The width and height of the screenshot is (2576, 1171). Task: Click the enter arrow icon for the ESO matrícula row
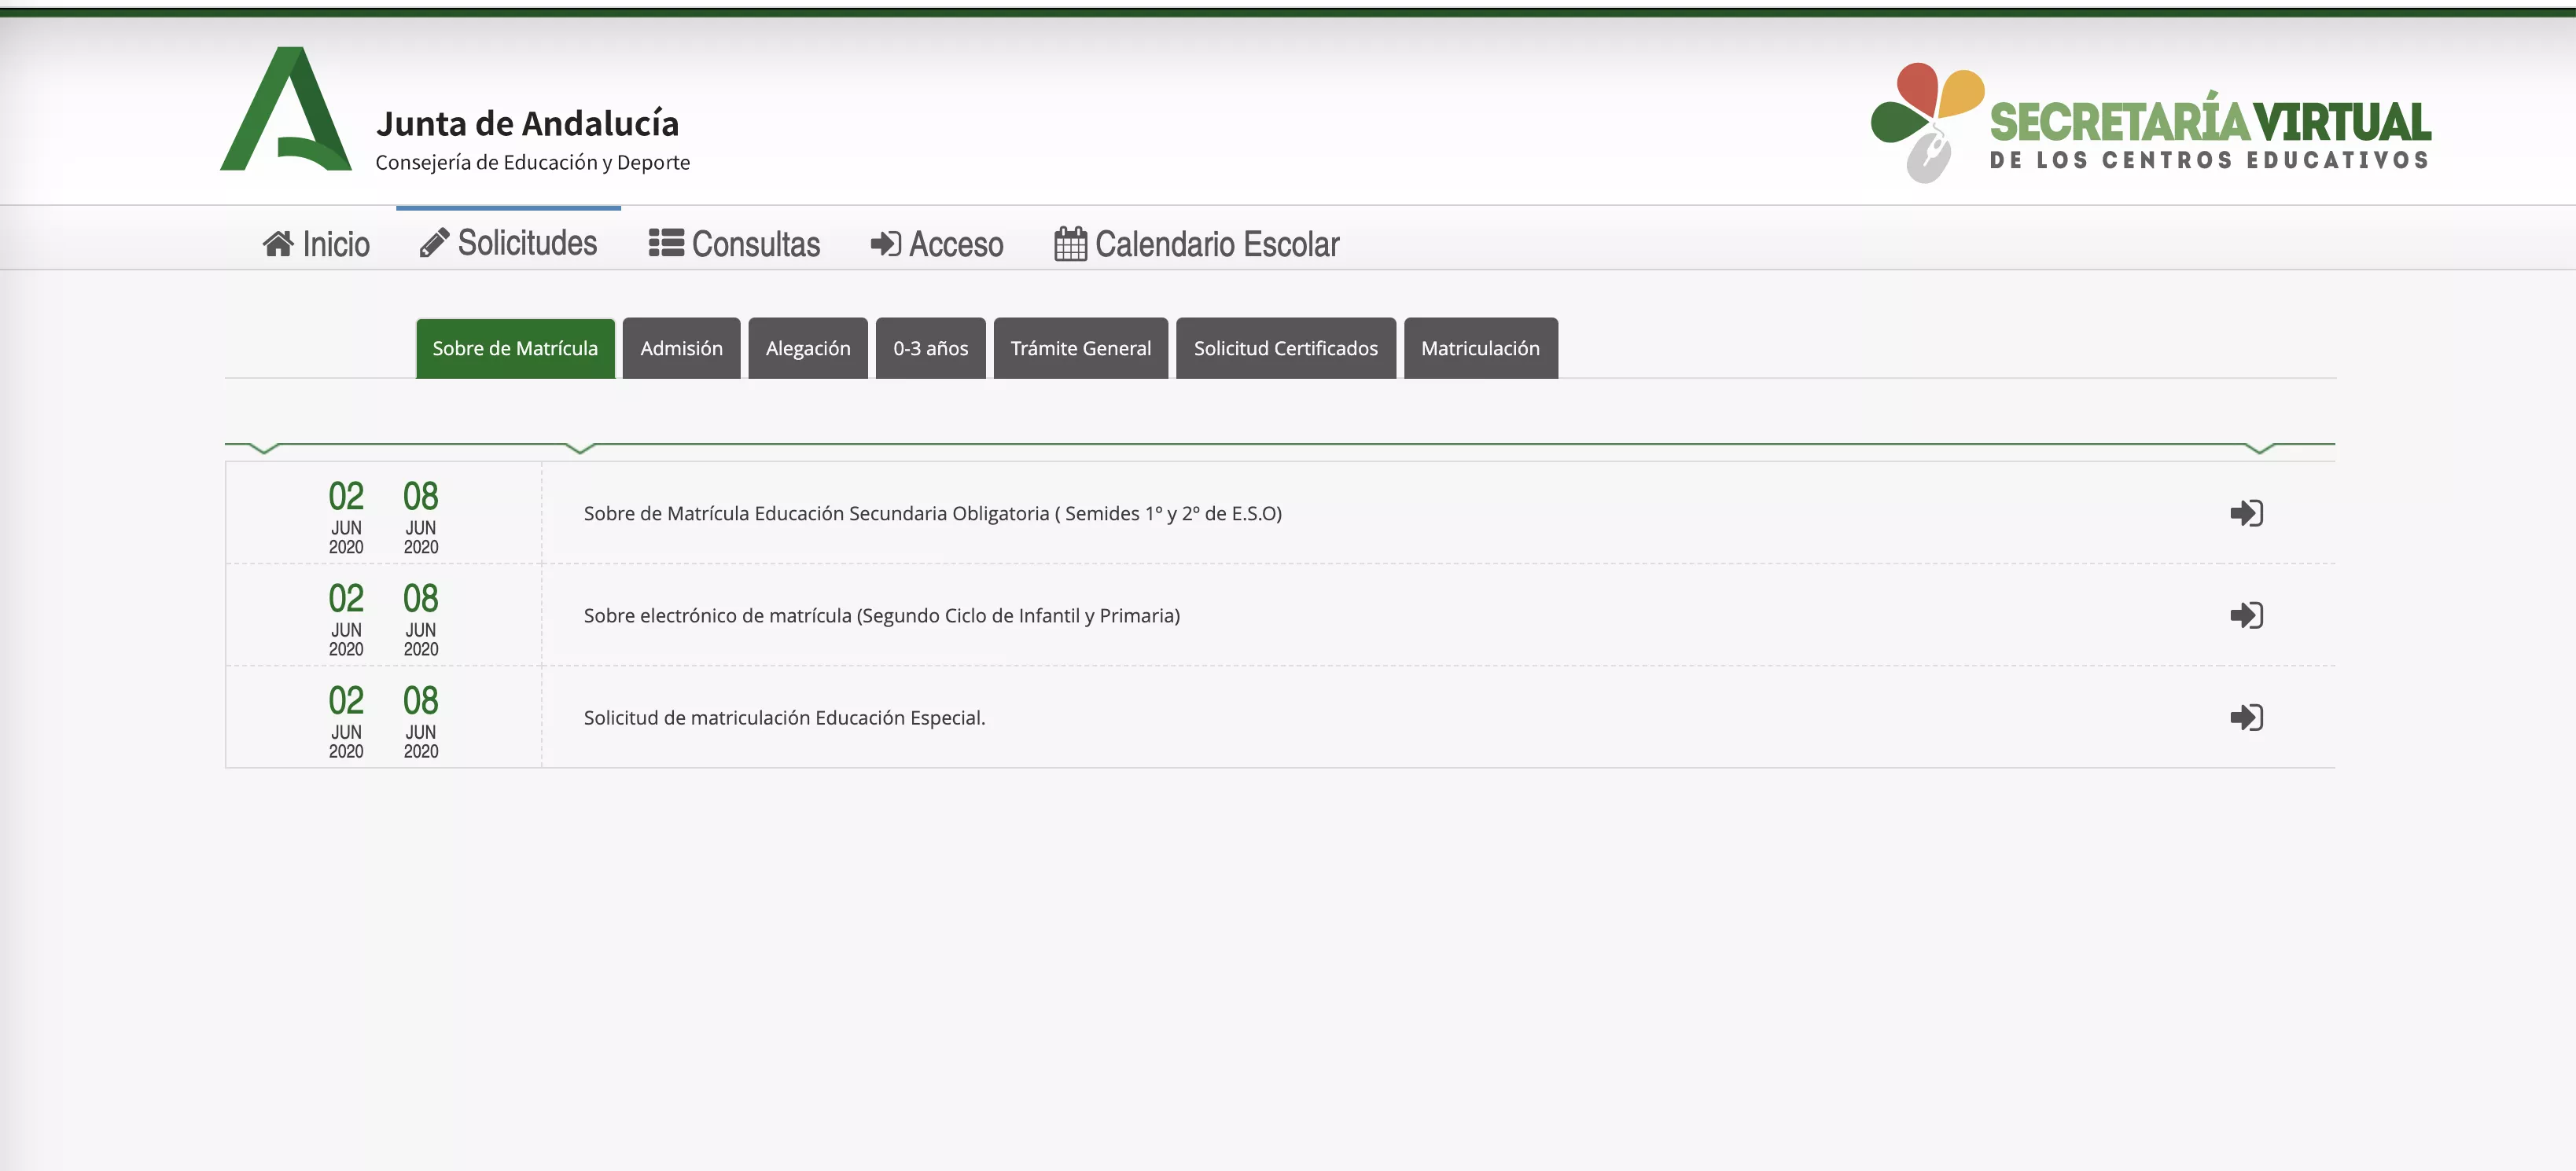(2246, 513)
